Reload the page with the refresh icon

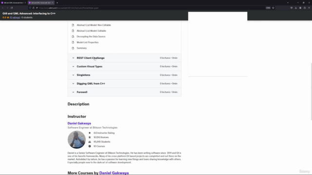pyautogui.click(x=12, y=8)
